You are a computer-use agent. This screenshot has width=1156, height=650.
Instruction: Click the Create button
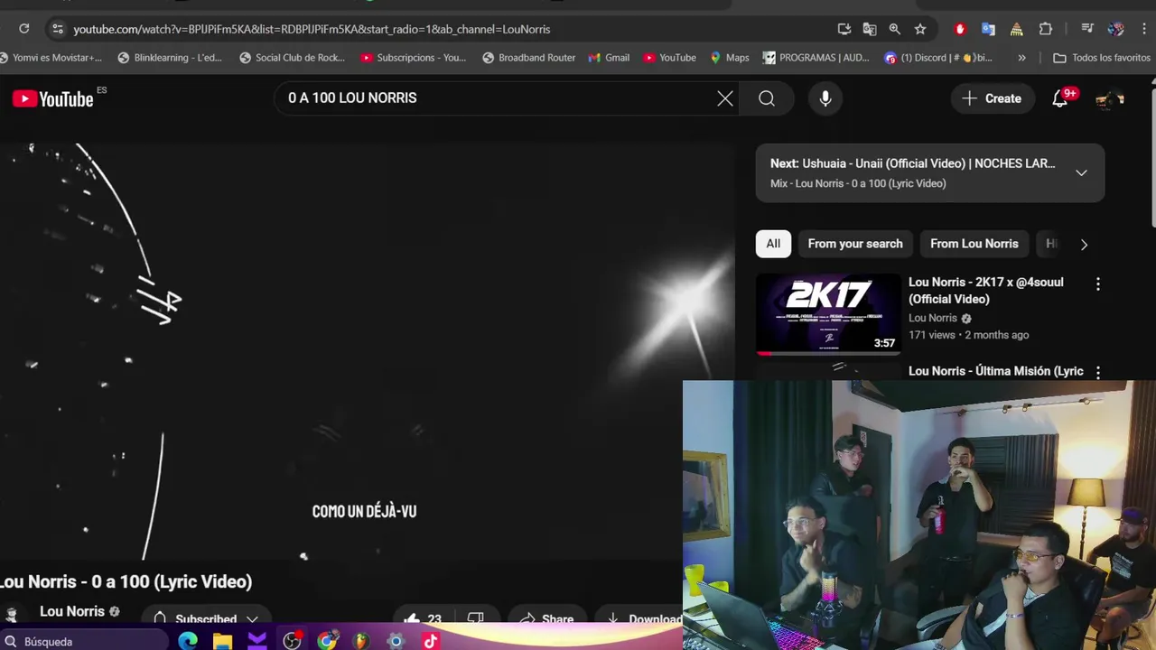pos(992,98)
